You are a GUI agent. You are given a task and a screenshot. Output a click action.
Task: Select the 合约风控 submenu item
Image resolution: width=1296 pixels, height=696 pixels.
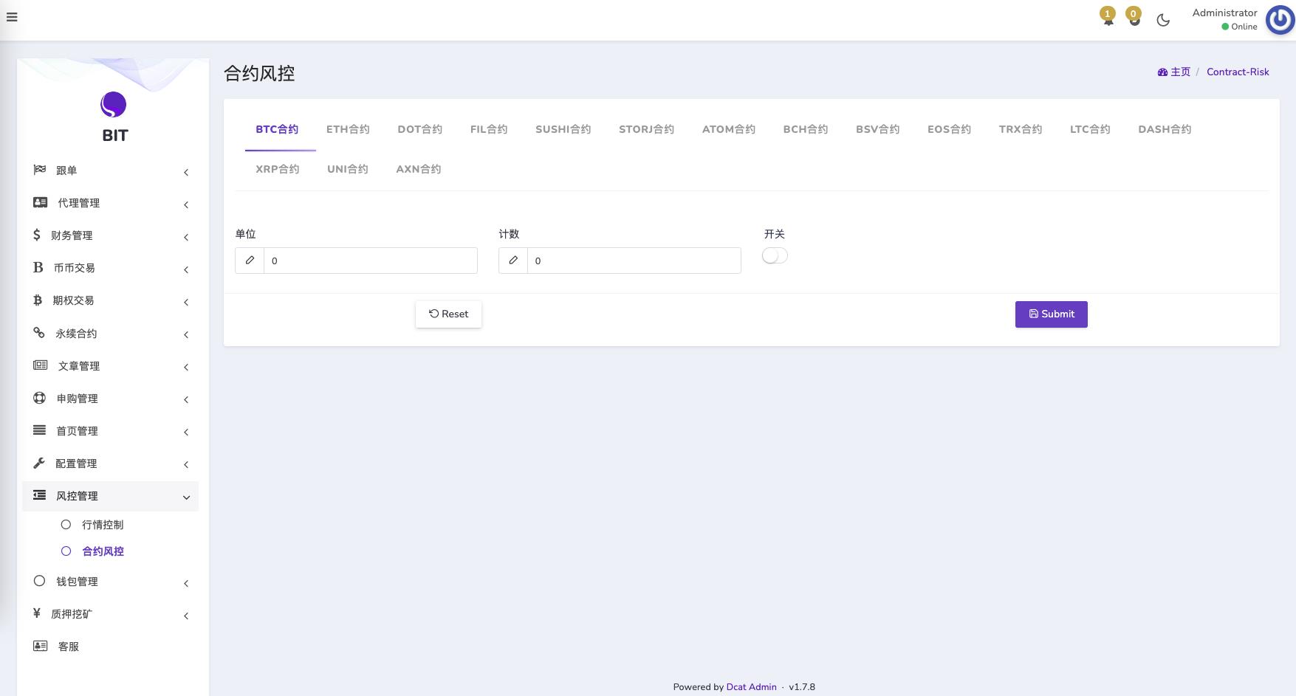[103, 551]
